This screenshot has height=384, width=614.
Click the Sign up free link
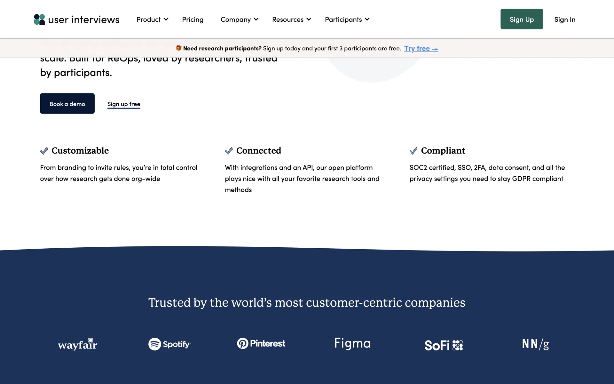(124, 104)
